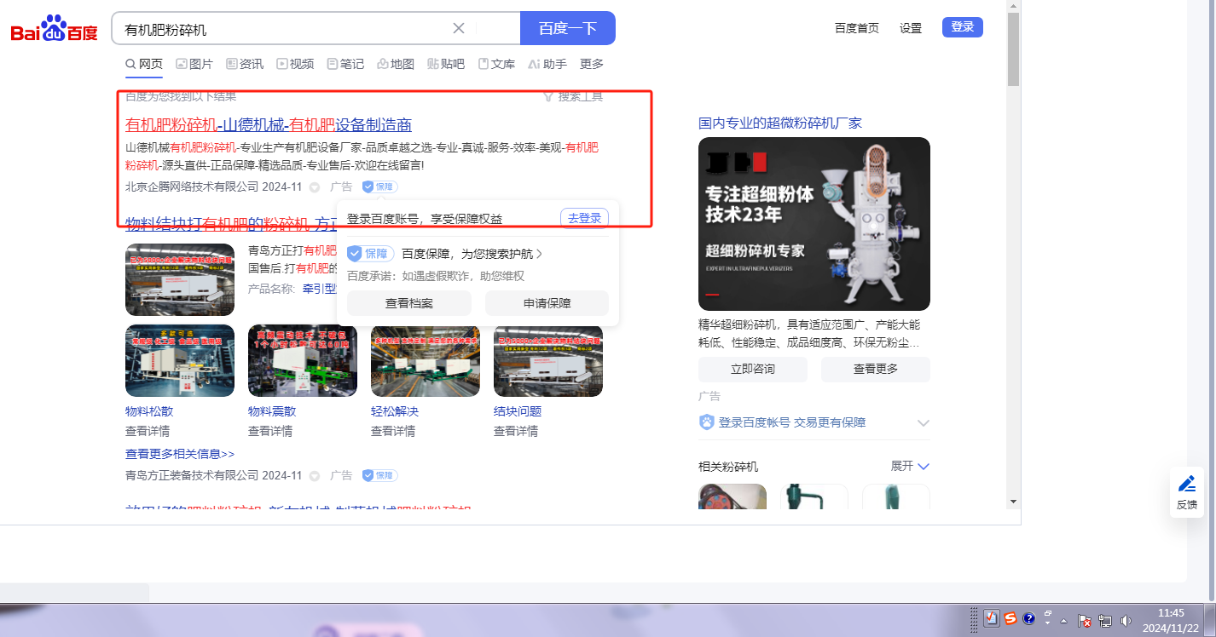Expand the 登录百度帐号 交易更有保障 chevron

[x=923, y=423]
